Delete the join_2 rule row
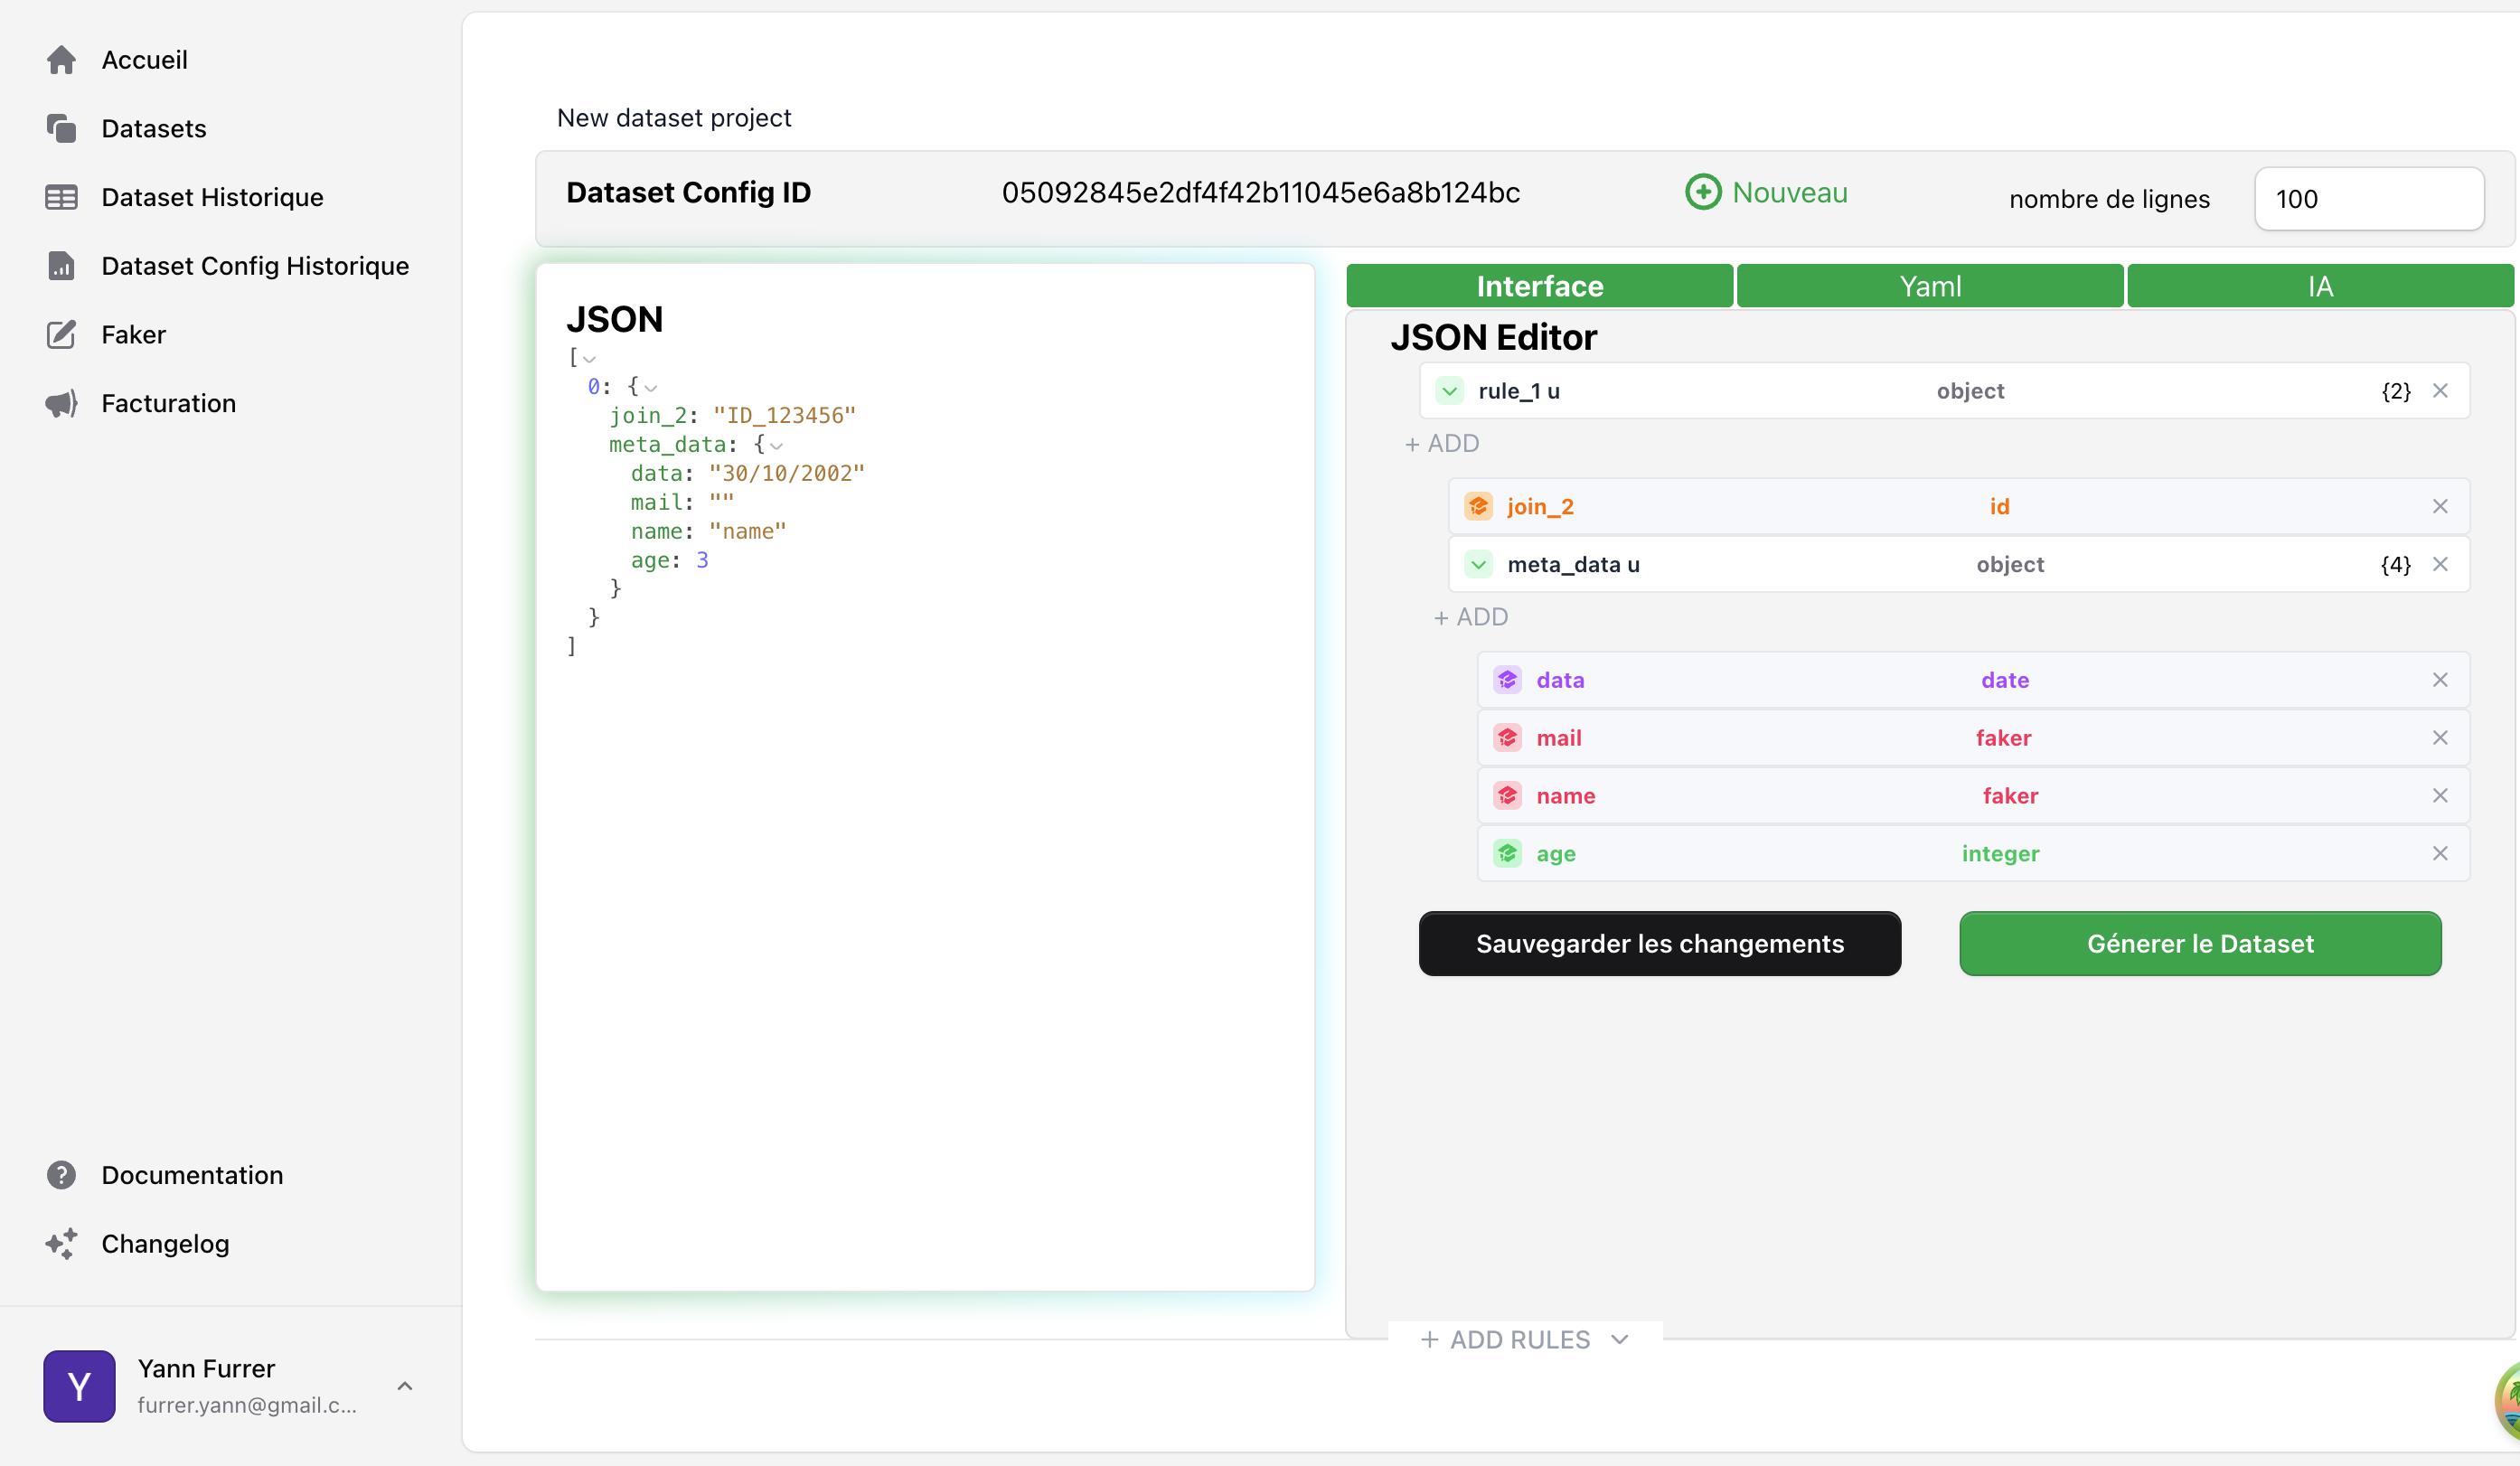 pyautogui.click(x=2440, y=507)
